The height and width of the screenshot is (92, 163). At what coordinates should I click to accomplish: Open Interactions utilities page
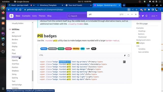(16, 57)
